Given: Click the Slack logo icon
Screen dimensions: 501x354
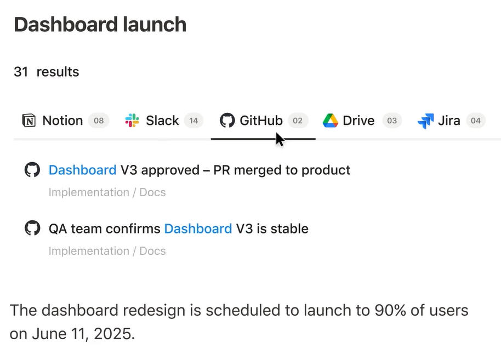Looking at the screenshot, I should 132,121.
